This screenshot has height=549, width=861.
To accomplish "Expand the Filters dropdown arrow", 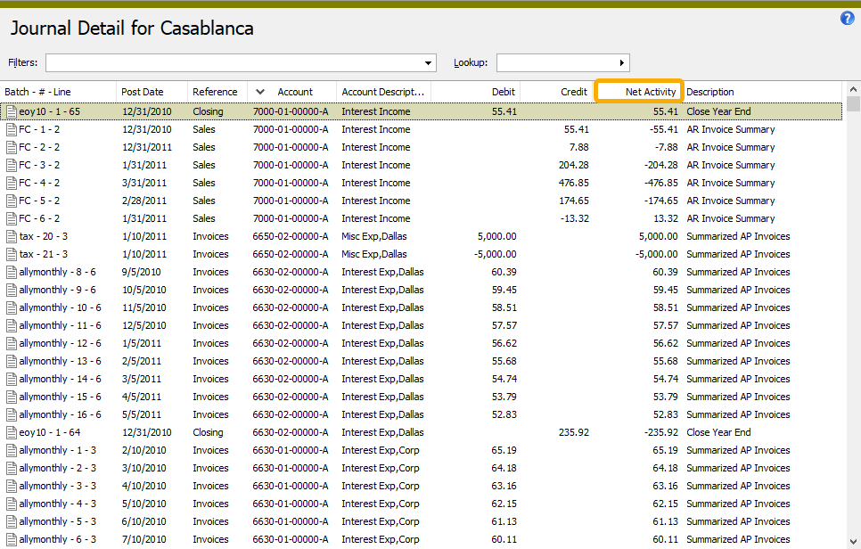I will click(x=429, y=63).
